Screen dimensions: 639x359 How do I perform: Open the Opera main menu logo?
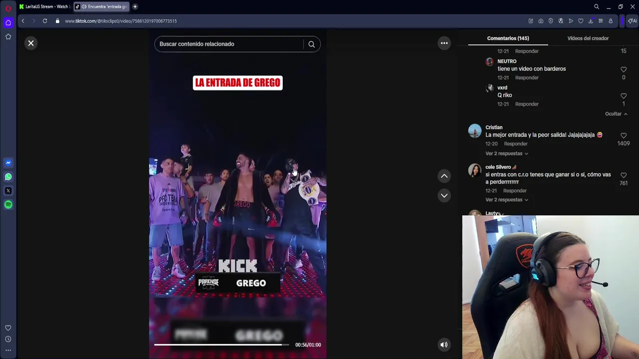[x=8, y=8]
